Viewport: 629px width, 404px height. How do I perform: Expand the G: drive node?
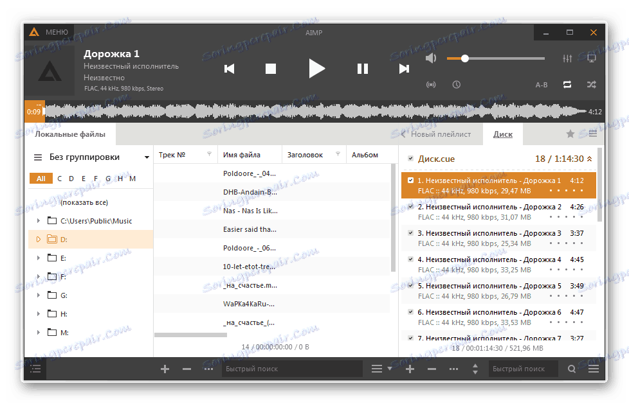pyautogui.click(x=39, y=295)
